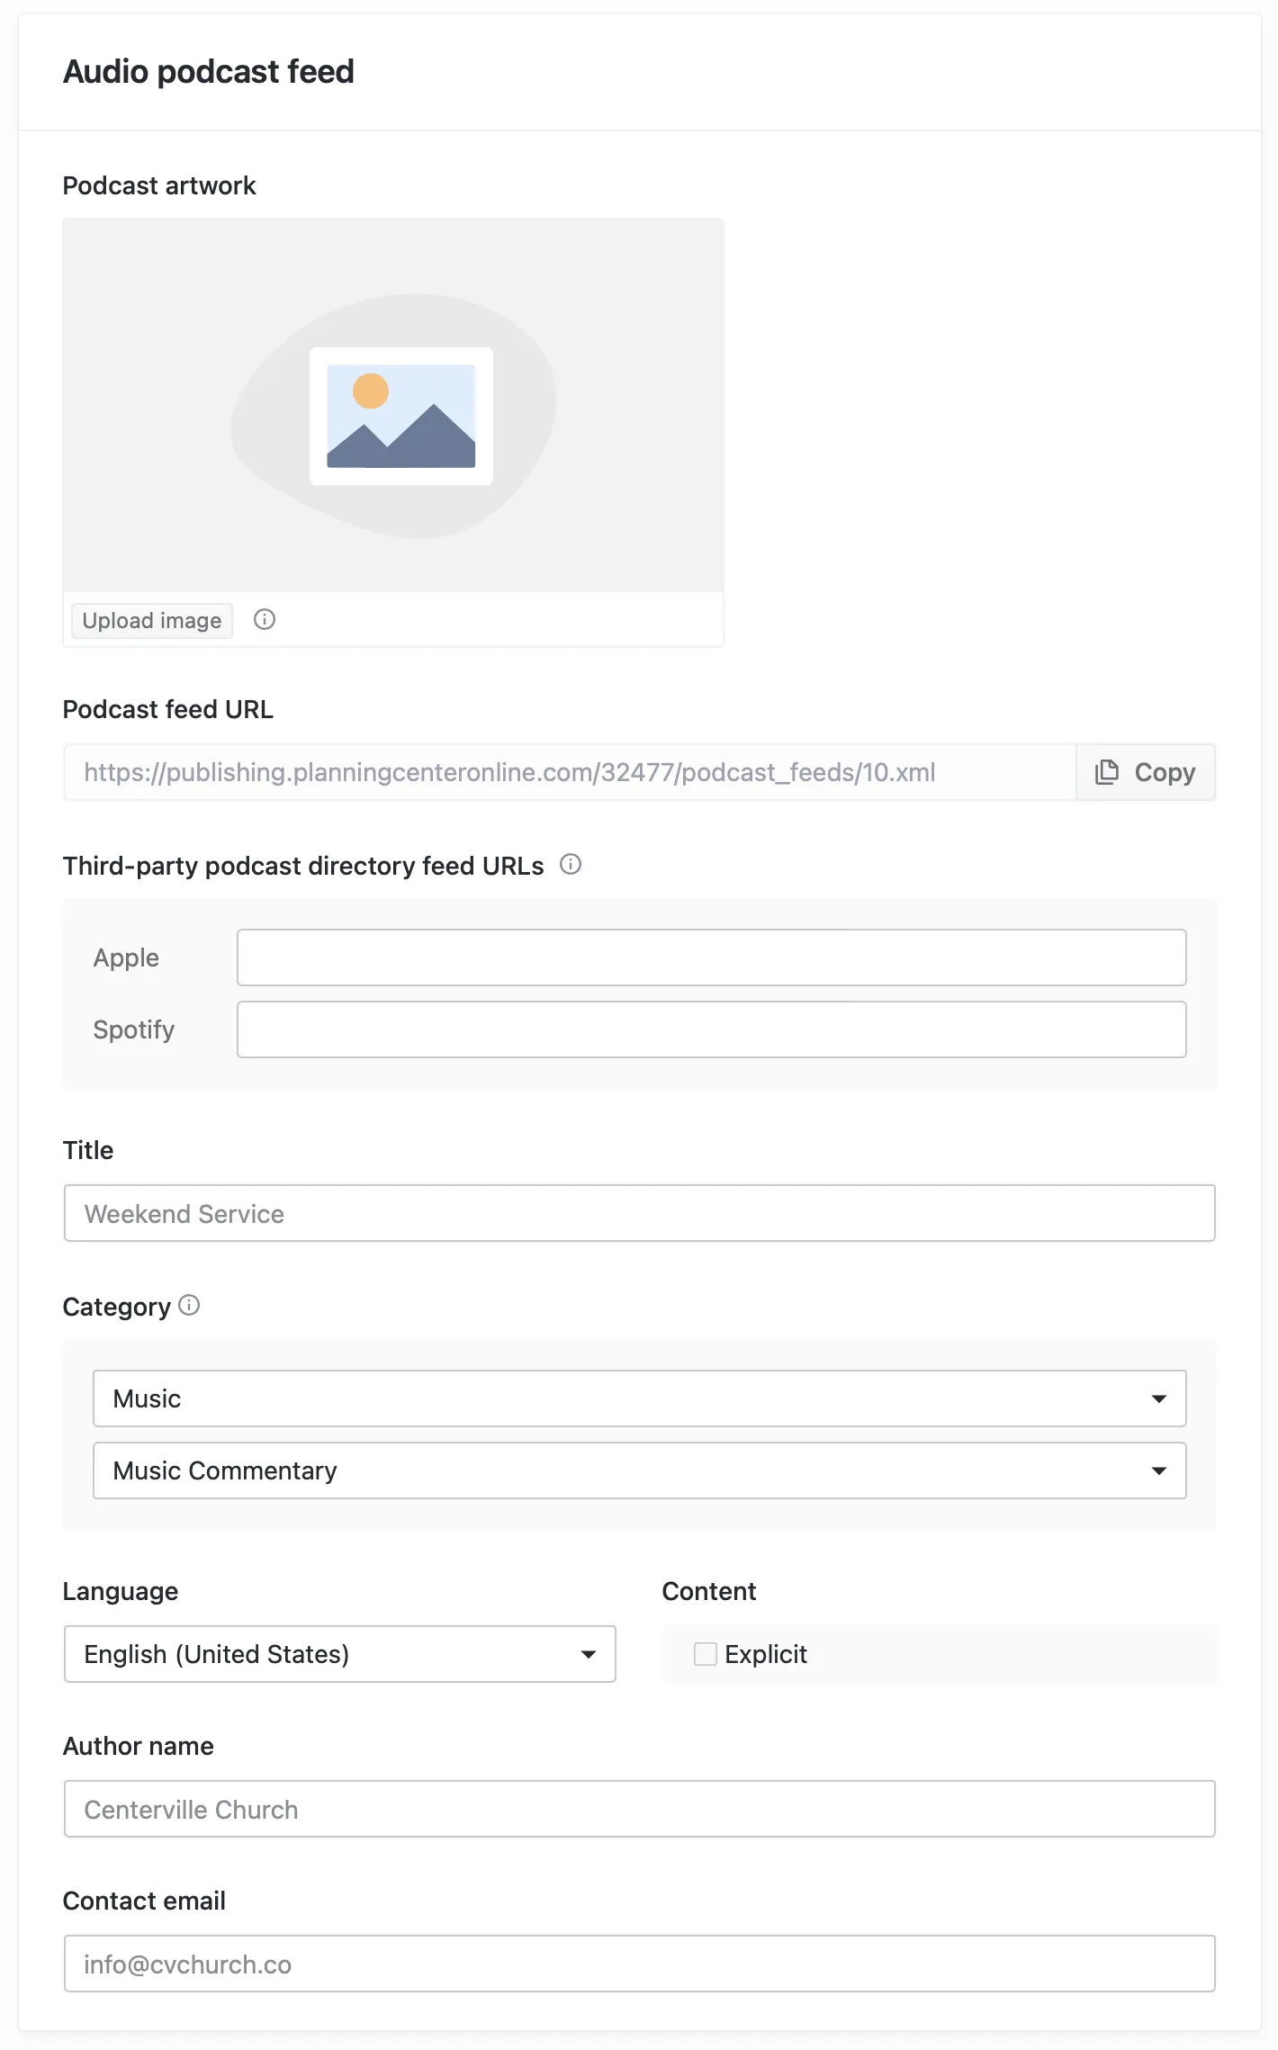This screenshot has width=1278, height=2050.
Task: Click the info icon beside Upload image
Action: 265,619
